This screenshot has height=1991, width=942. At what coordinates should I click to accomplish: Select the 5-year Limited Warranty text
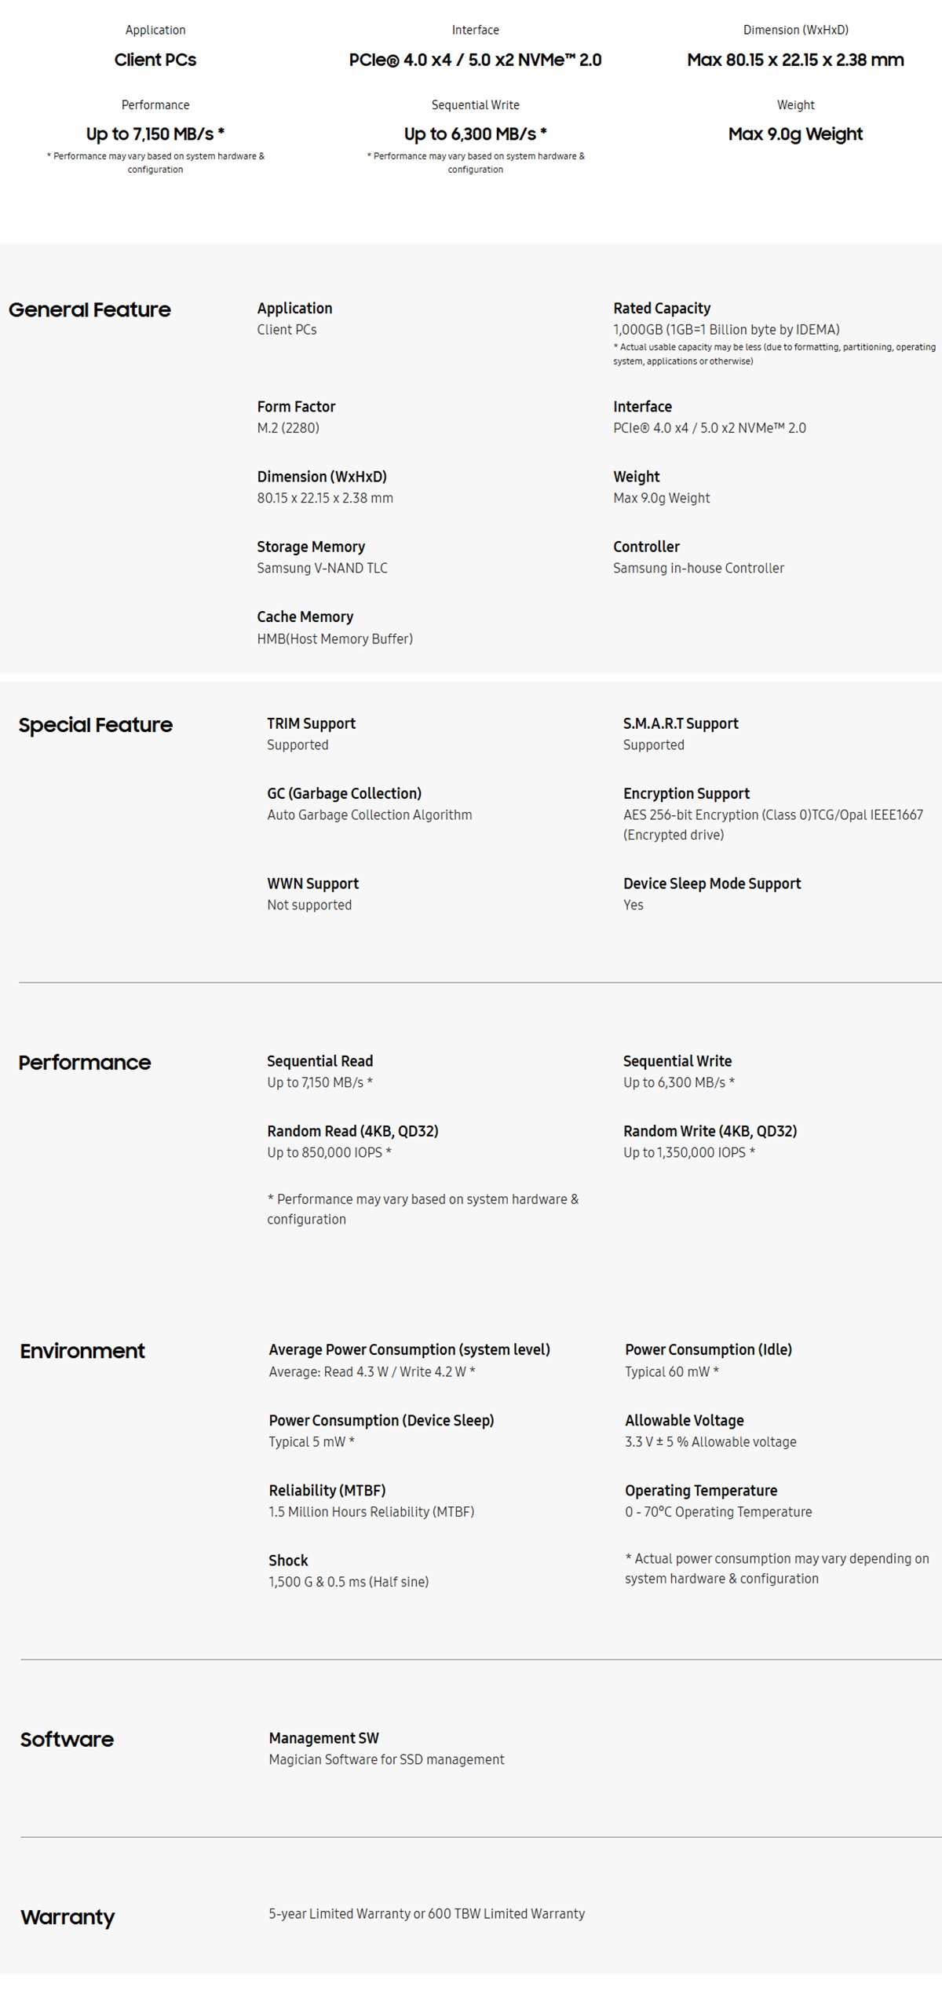coord(426,1914)
